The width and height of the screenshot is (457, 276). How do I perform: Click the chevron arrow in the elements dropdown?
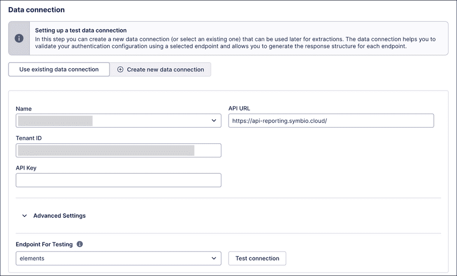[214, 258]
